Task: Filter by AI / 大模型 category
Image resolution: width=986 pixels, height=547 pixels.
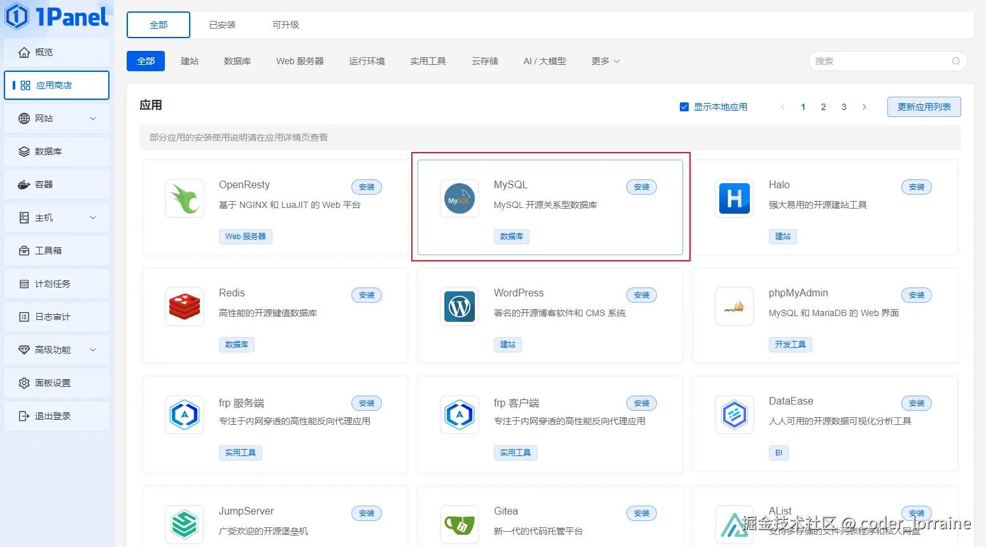Action: [544, 61]
